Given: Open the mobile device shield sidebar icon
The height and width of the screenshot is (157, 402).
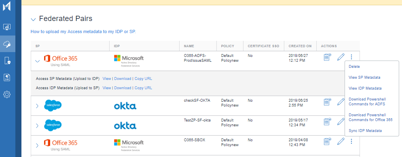Looking at the screenshot, I should tap(7, 61).
